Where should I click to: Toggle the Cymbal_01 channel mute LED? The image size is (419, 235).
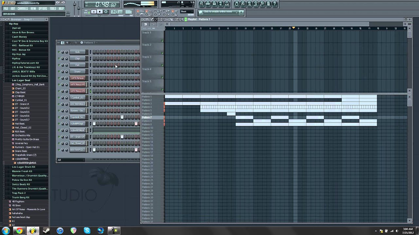pyautogui.click(x=59, y=98)
